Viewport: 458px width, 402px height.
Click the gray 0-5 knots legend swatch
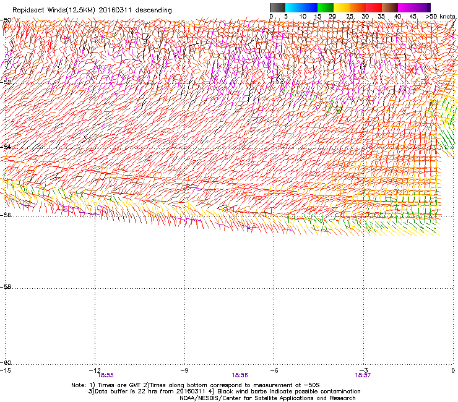tap(277, 7)
